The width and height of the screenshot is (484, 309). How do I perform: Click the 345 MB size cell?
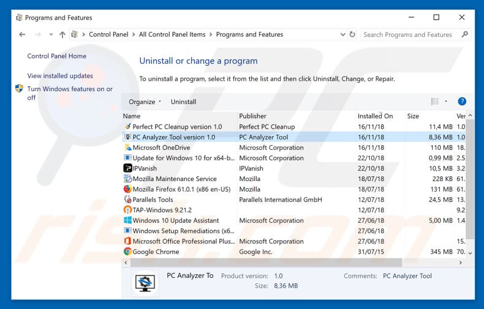tap(441, 252)
